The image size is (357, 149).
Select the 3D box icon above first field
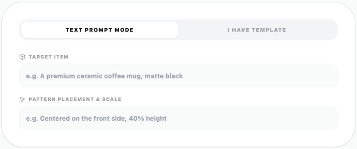point(22,57)
